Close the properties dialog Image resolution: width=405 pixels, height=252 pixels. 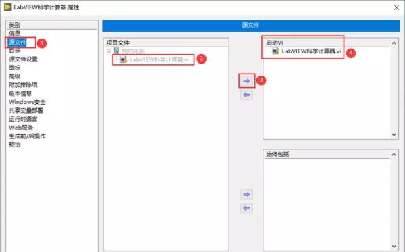click(x=396, y=7)
